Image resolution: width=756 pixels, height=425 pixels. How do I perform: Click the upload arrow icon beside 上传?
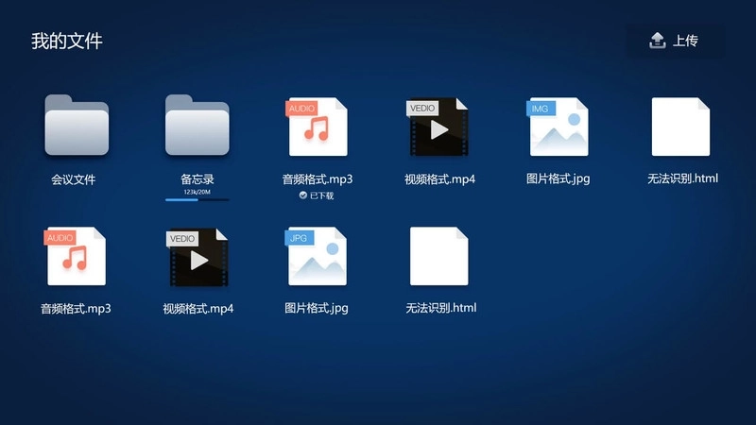pyautogui.click(x=658, y=41)
